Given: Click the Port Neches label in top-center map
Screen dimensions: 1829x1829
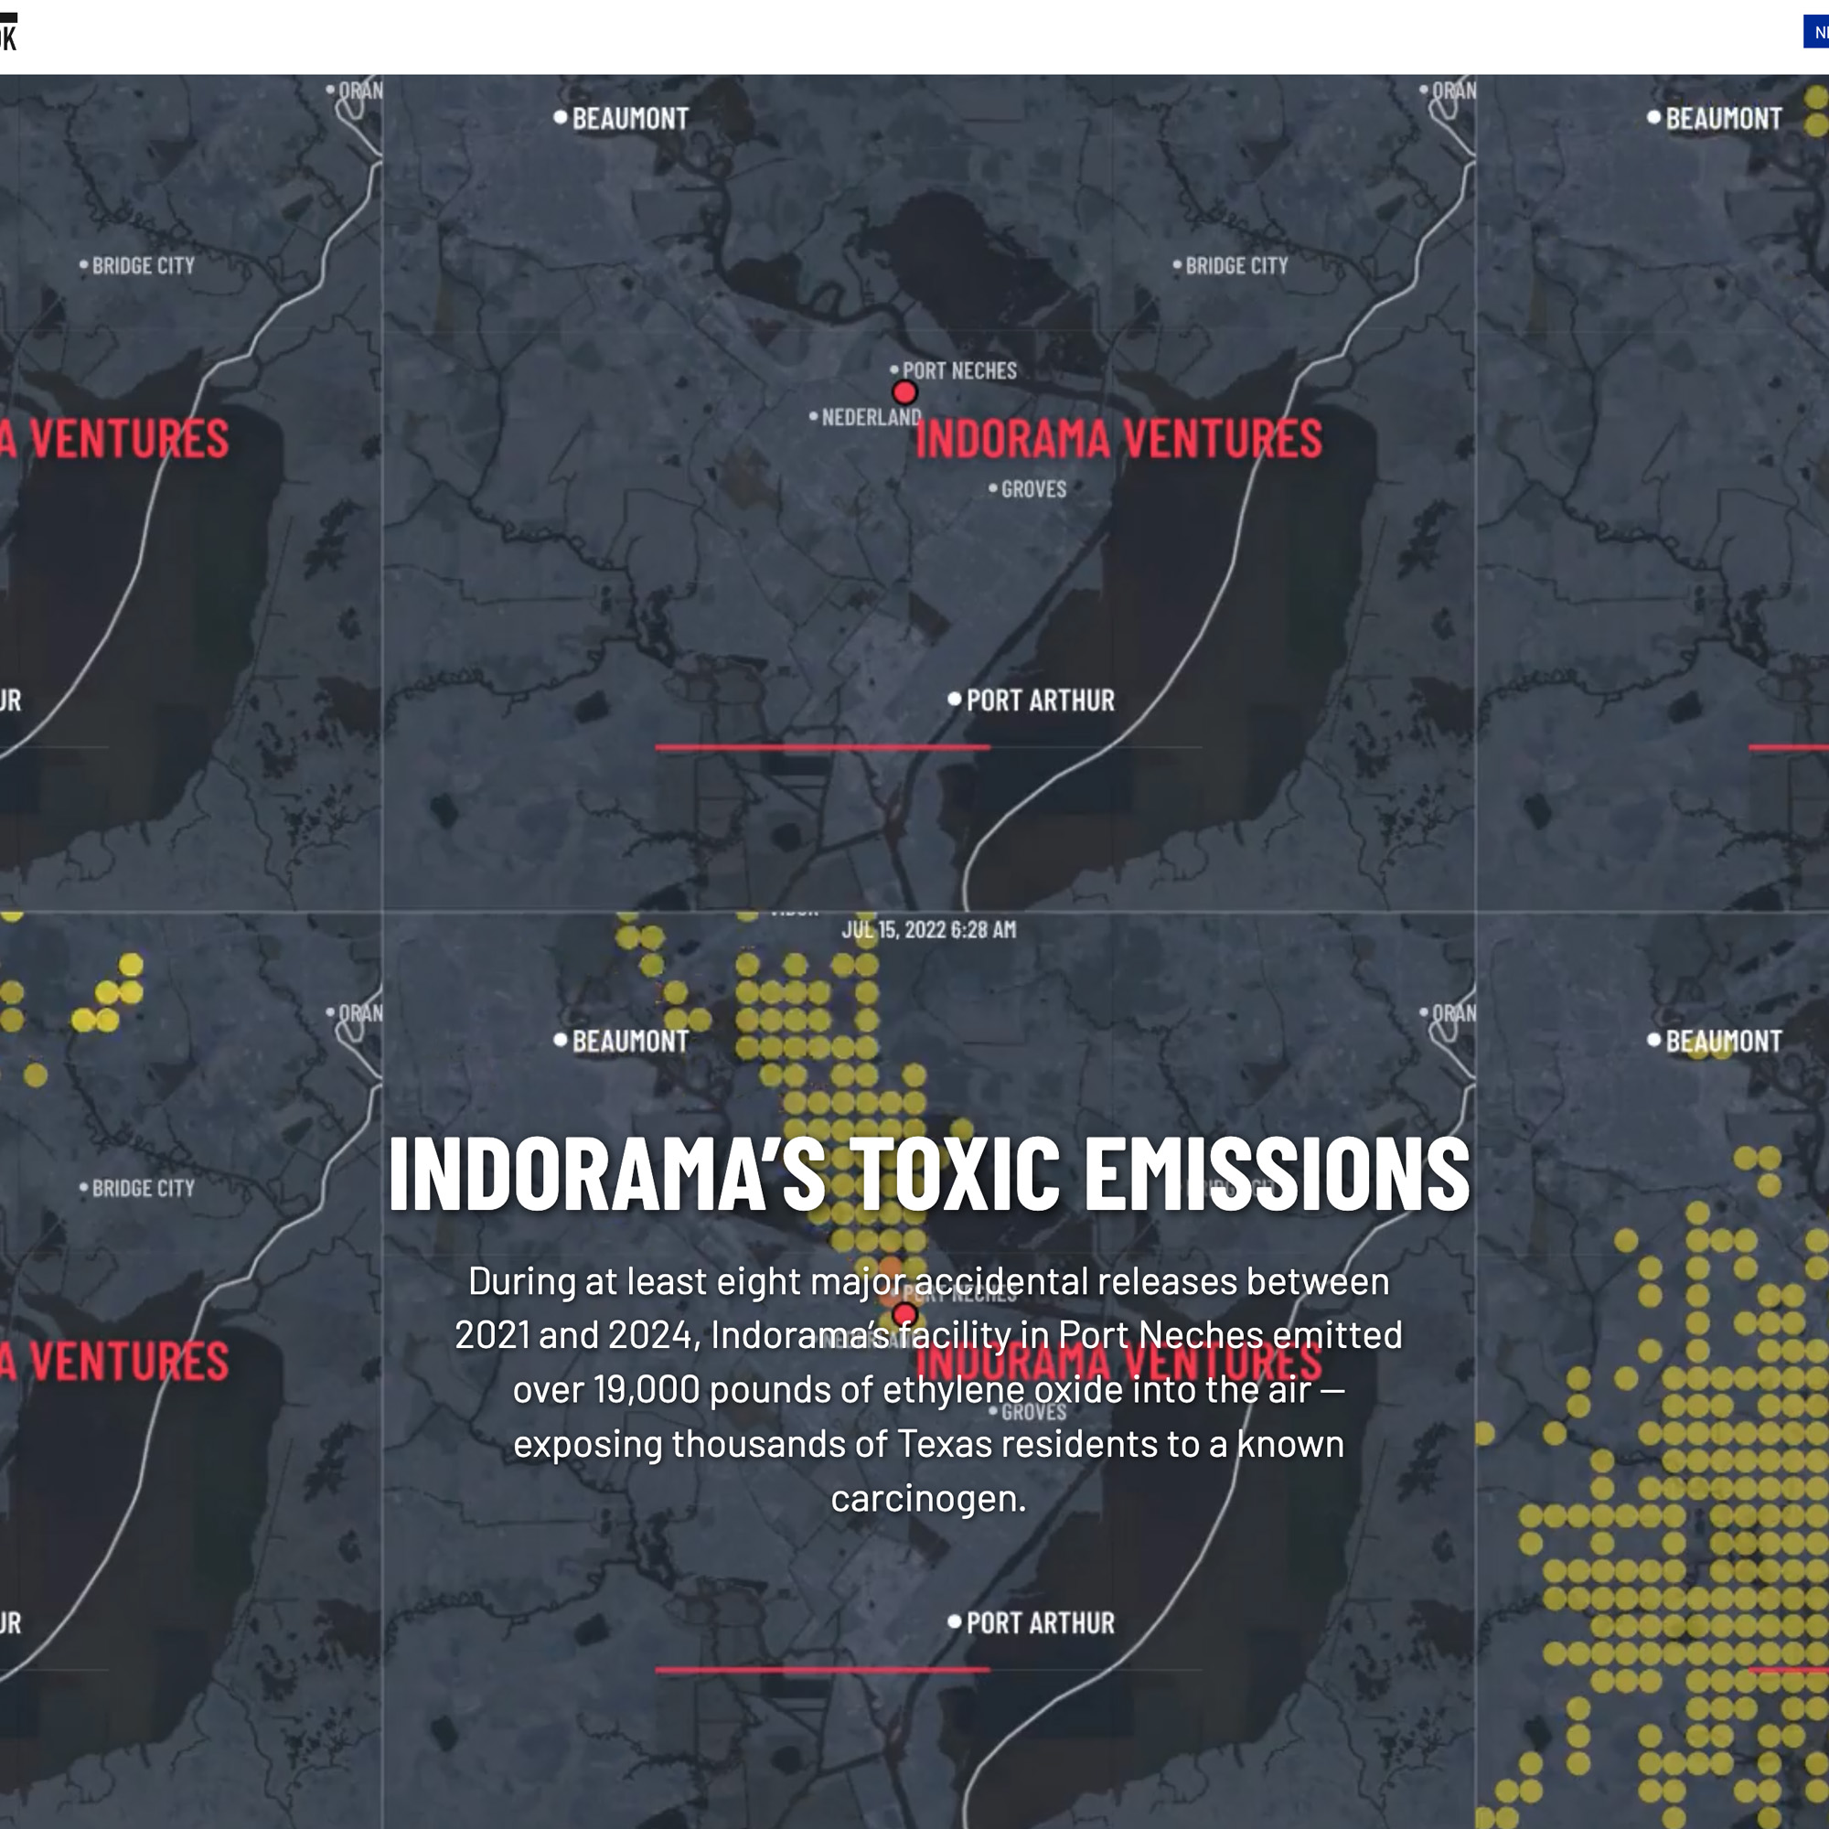Looking at the screenshot, I should [x=958, y=370].
